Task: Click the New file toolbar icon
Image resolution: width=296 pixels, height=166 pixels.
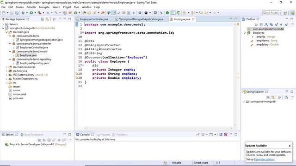Action: click(x=4, y=13)
